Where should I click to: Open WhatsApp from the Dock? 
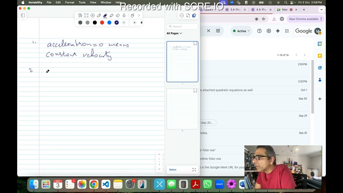tap(207, 184)
